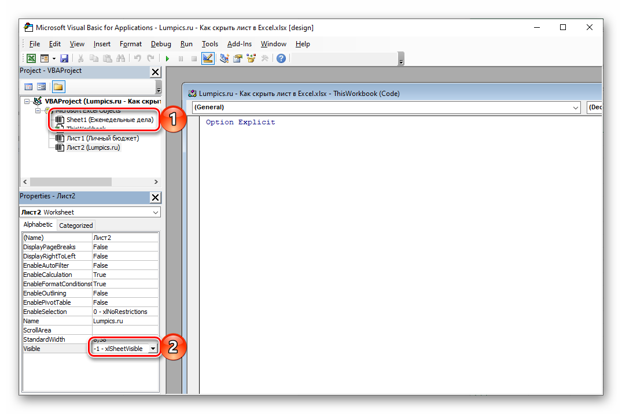Run the macro with the green play icon

click(167, 58)
